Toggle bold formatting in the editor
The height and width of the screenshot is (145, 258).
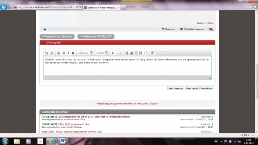click(63, 53)
